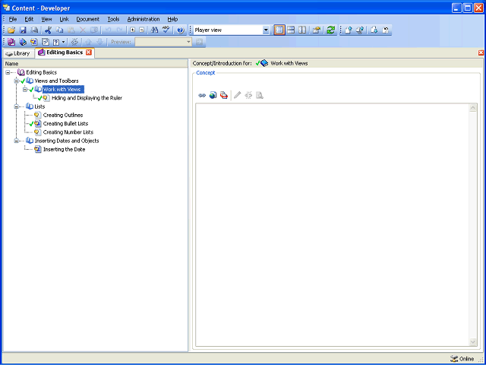Select the Creating Outlines topic
This screenshot has width=486, height=365.
click(x=63, y=115)
